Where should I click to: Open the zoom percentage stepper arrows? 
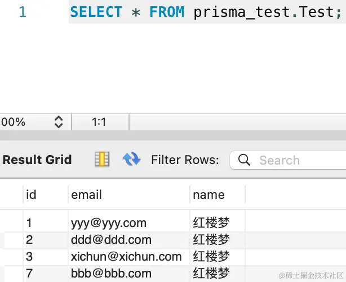click(59, 122)
